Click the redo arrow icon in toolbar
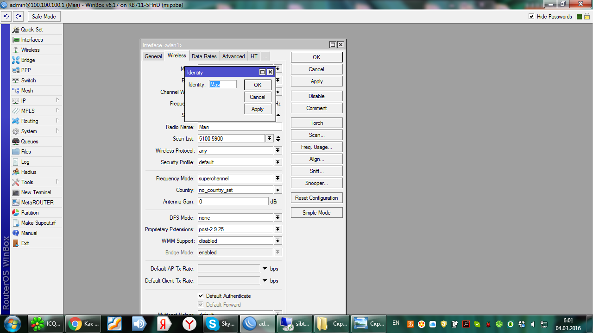The height and width of the screenshot is (333, 593). point(18,17)
